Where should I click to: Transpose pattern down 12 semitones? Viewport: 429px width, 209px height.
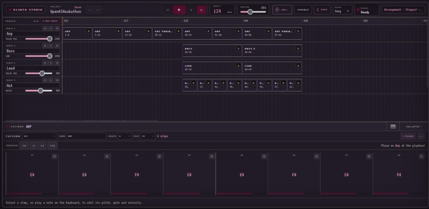click(24, 146)
